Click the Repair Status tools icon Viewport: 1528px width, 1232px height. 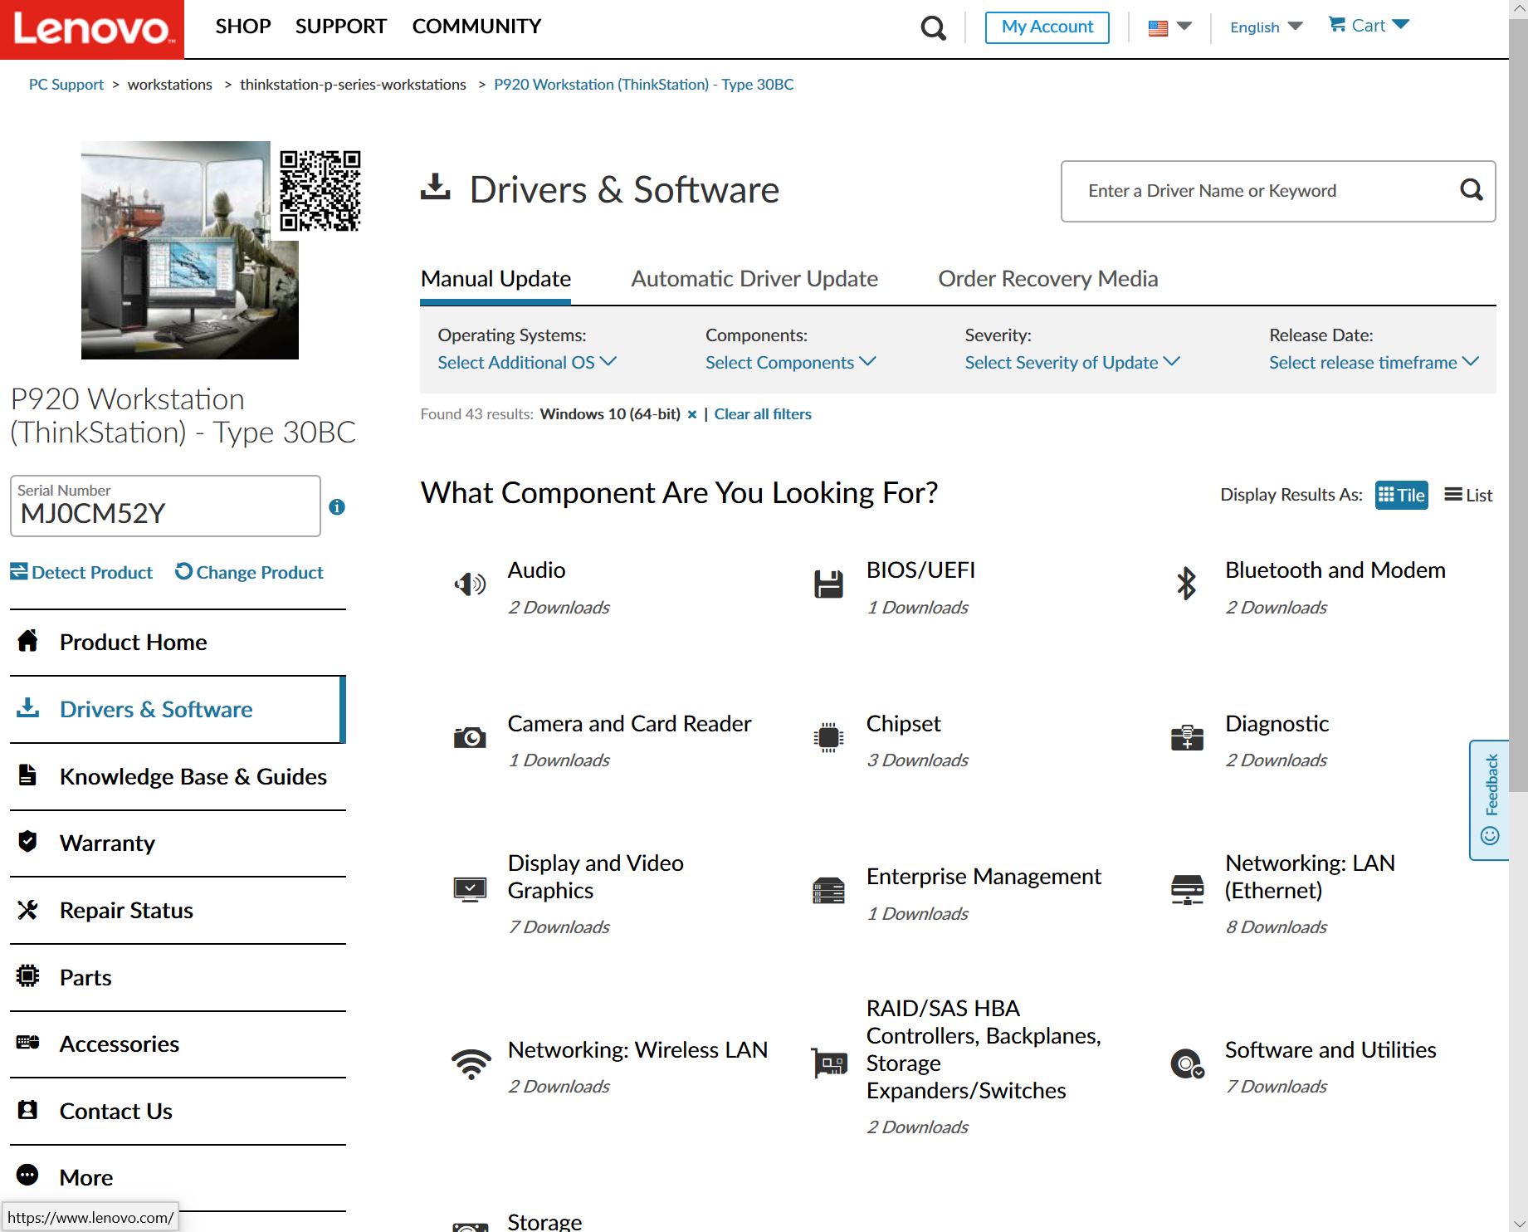point(27,910)
